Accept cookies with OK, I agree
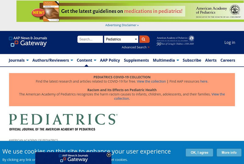The image size is (244, 164). [x=199, y=152]
